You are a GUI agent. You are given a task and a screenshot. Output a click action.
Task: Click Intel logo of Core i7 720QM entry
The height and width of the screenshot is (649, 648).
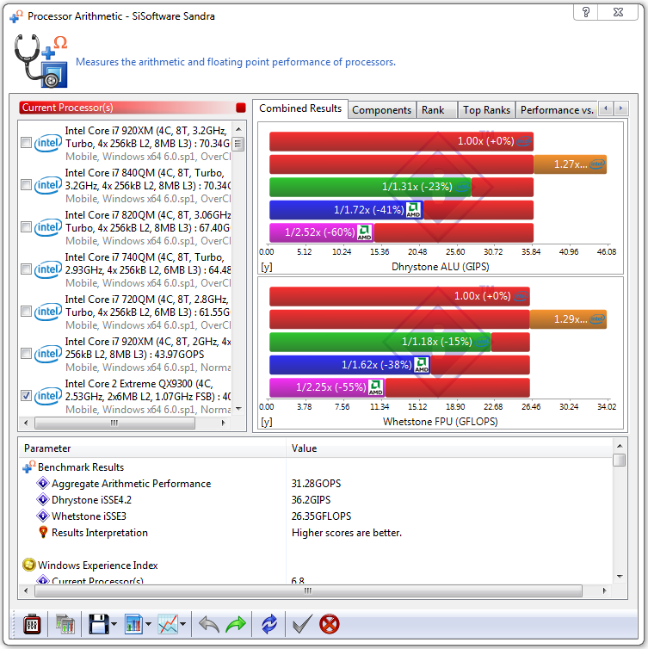click(x=48, y=312)
